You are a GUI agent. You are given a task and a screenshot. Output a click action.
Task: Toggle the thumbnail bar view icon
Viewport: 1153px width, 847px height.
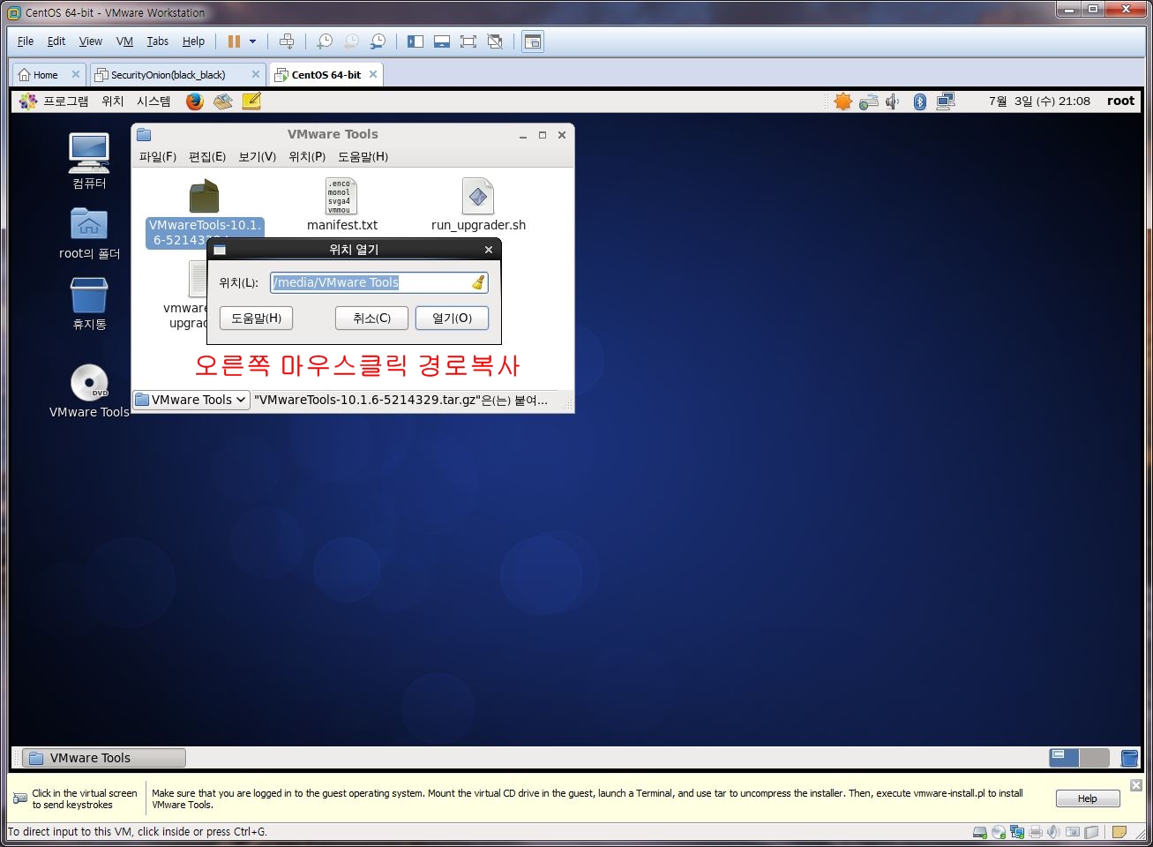[x=442, y=41]
